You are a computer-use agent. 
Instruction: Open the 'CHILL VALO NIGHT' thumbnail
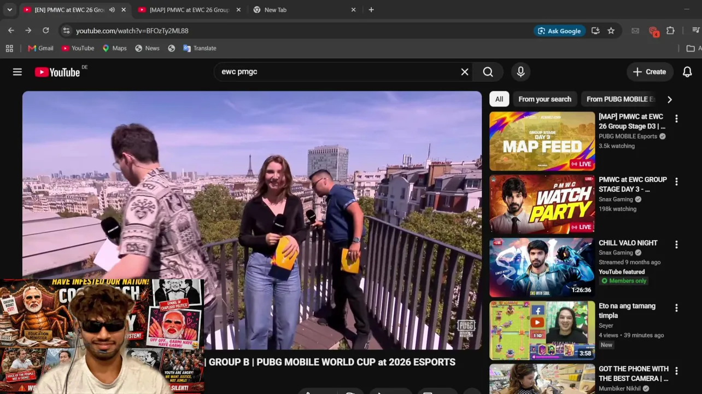[542, 268]
